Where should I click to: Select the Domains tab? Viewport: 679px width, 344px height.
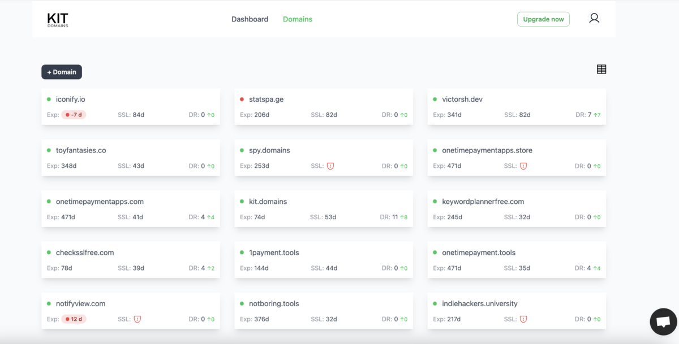click(298, 19)
